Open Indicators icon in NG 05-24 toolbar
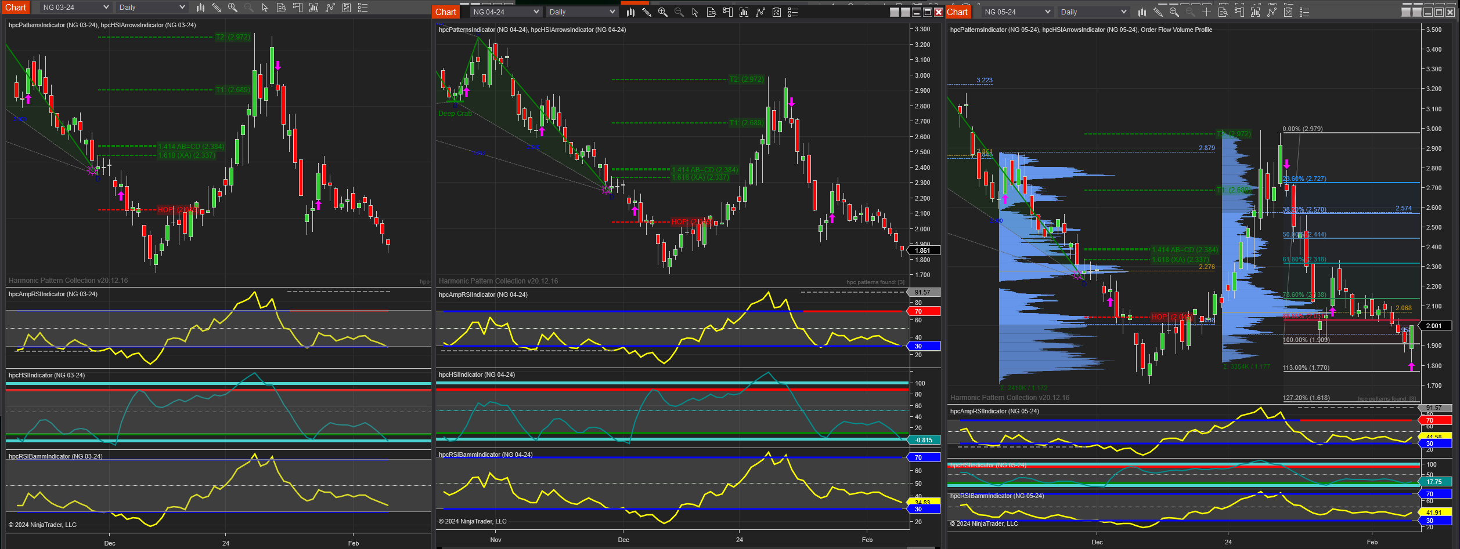 [1255, 12]
